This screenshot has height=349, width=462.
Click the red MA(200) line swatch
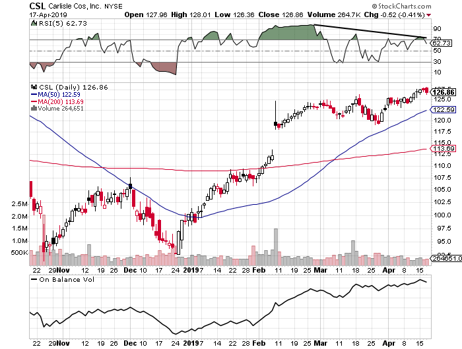pyautogui.click(x=34, y=101)
